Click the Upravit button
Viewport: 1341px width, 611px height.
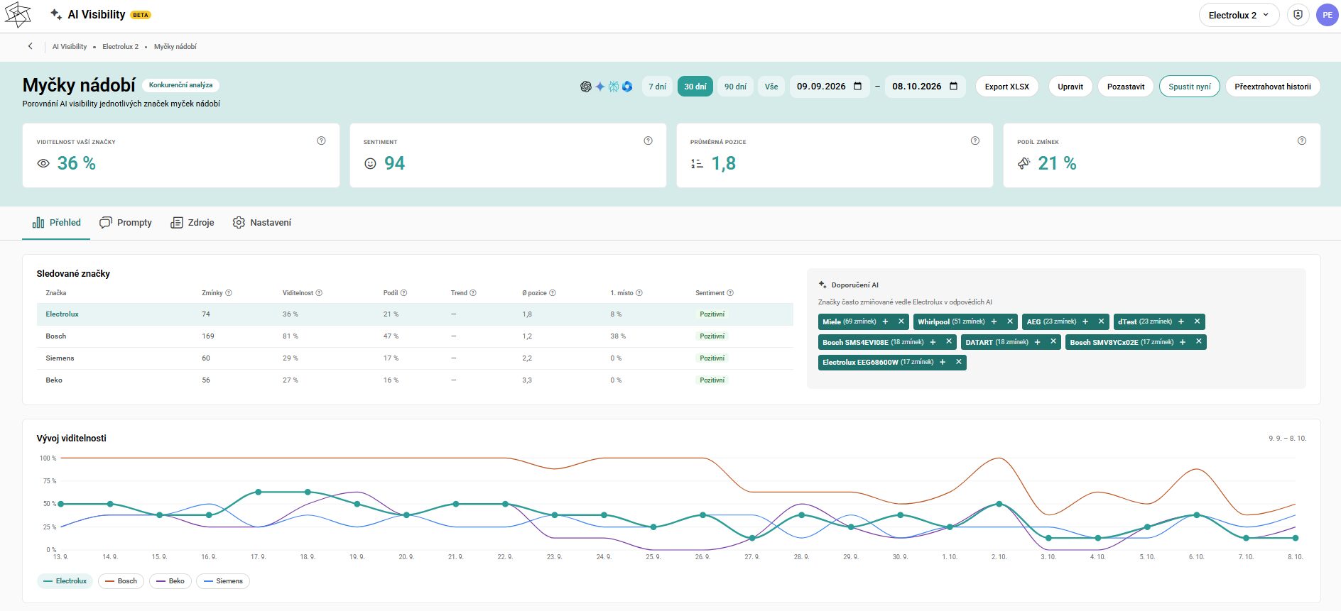1070,87
